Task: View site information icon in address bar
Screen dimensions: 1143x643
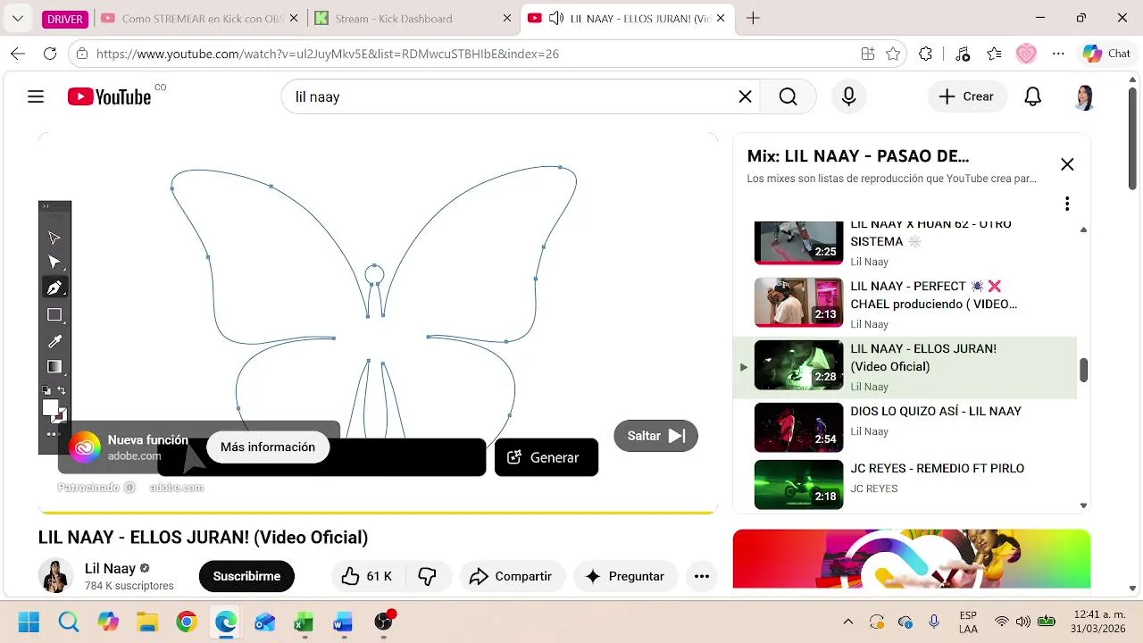Action: tap(82, 54)
